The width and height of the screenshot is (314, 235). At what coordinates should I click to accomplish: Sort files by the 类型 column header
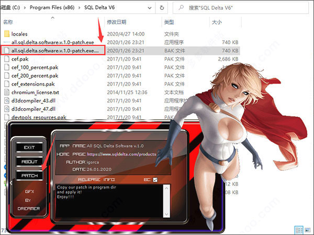tap(169, 22)
